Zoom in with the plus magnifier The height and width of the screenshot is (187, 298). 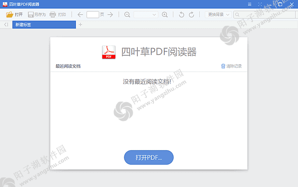tap(164, 14)
